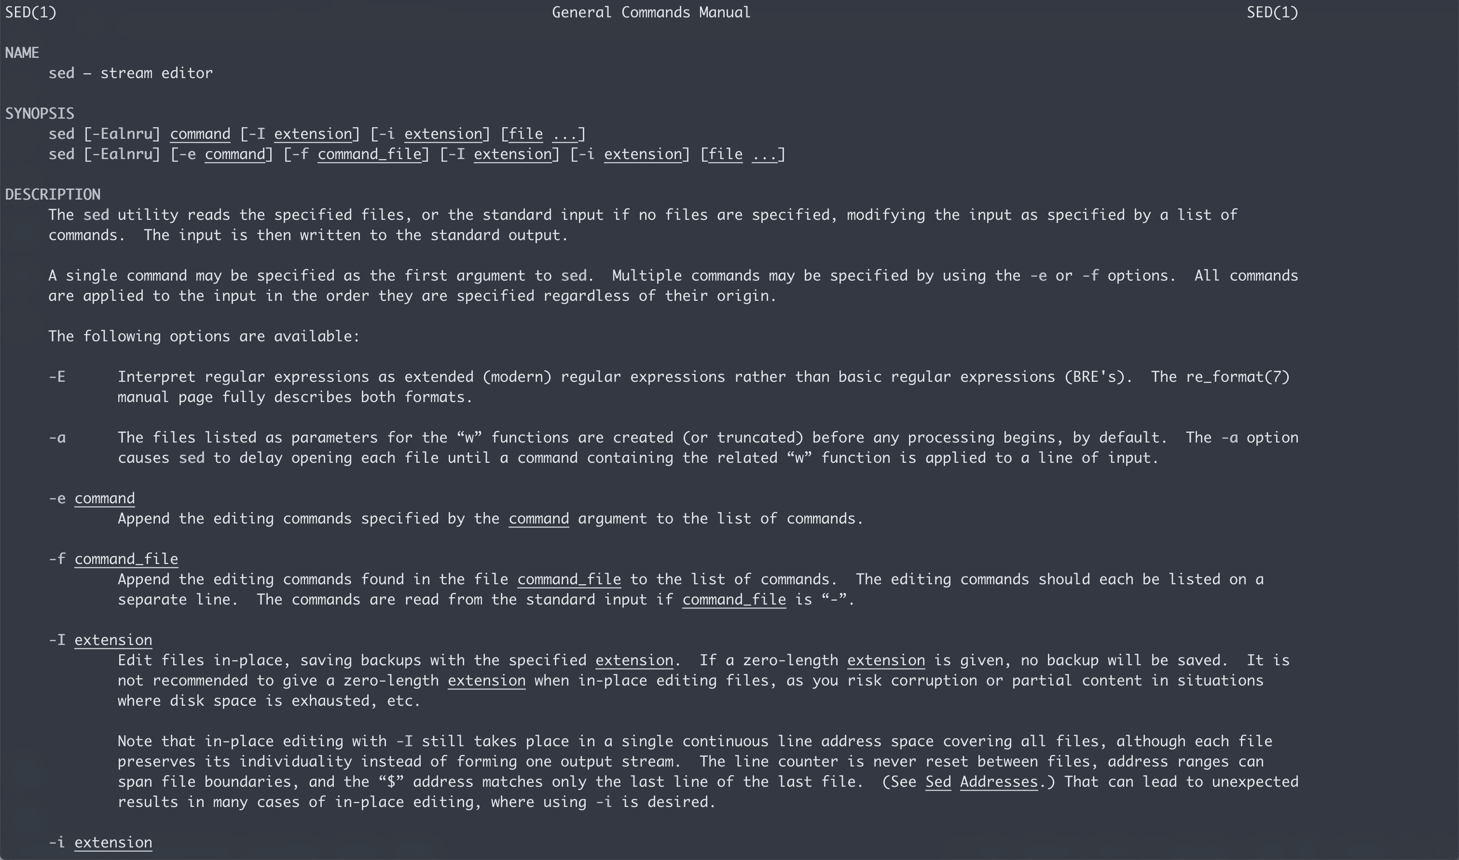Viewport: 1459px width, 860px height.
Task: Click General Commands Manual header title
Action: tap(651, 13)
